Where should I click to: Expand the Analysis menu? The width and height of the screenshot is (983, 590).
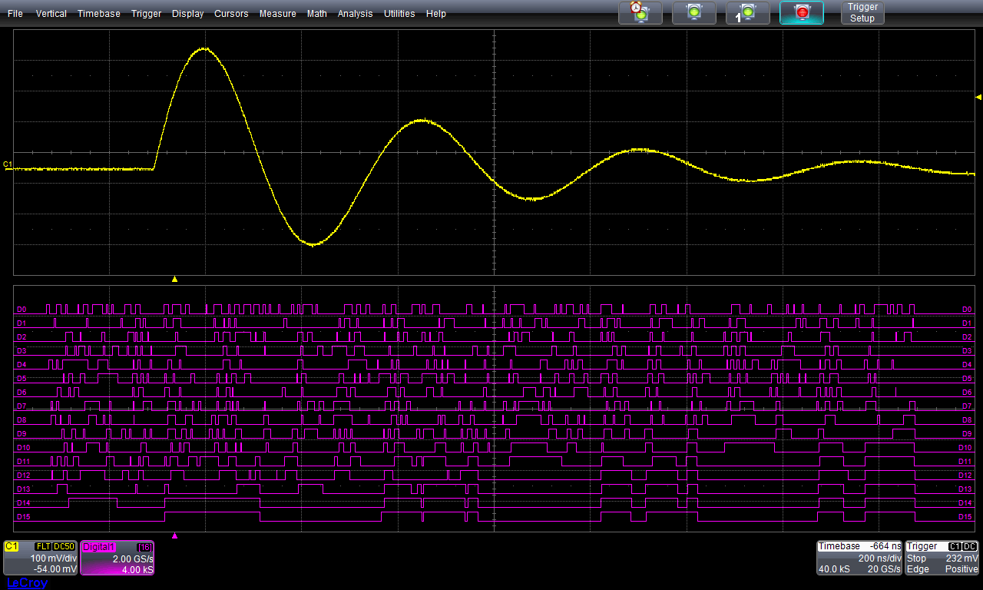pyautogui.click(x=355, y=14)
